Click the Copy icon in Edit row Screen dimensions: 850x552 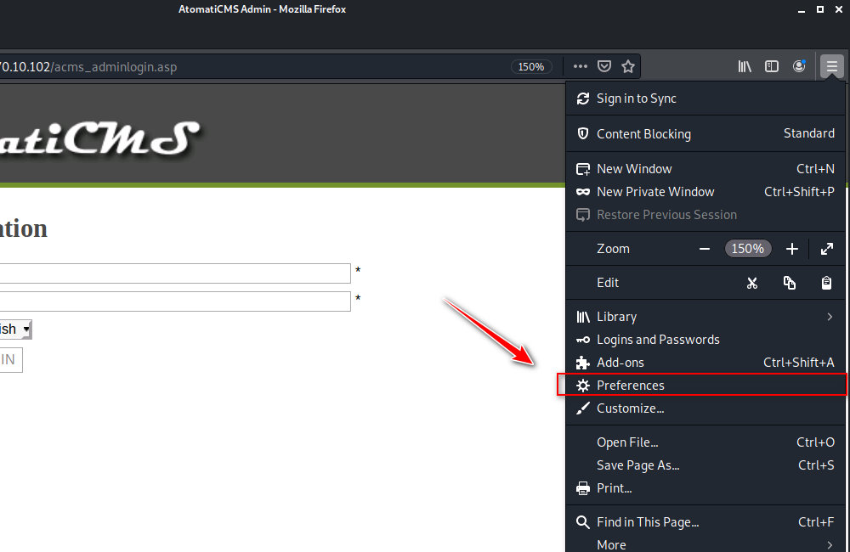pyautogui.click(x=790, y=283)
